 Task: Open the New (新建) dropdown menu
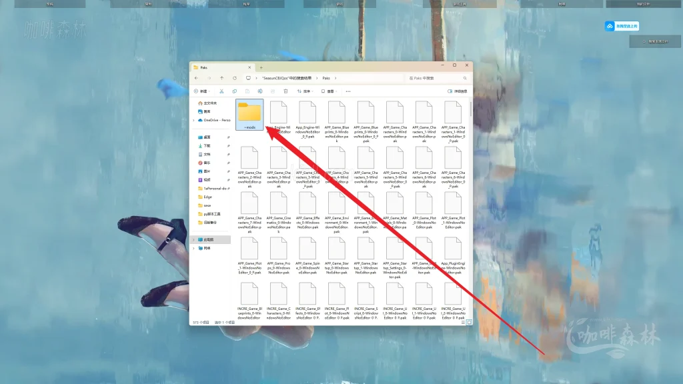(x=201, y=91)
